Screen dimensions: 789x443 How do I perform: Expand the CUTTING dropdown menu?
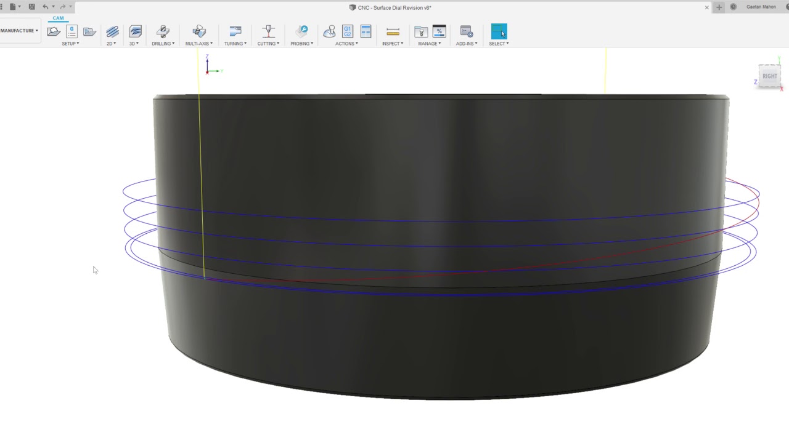pyautogui.click(x=268, y=44)
